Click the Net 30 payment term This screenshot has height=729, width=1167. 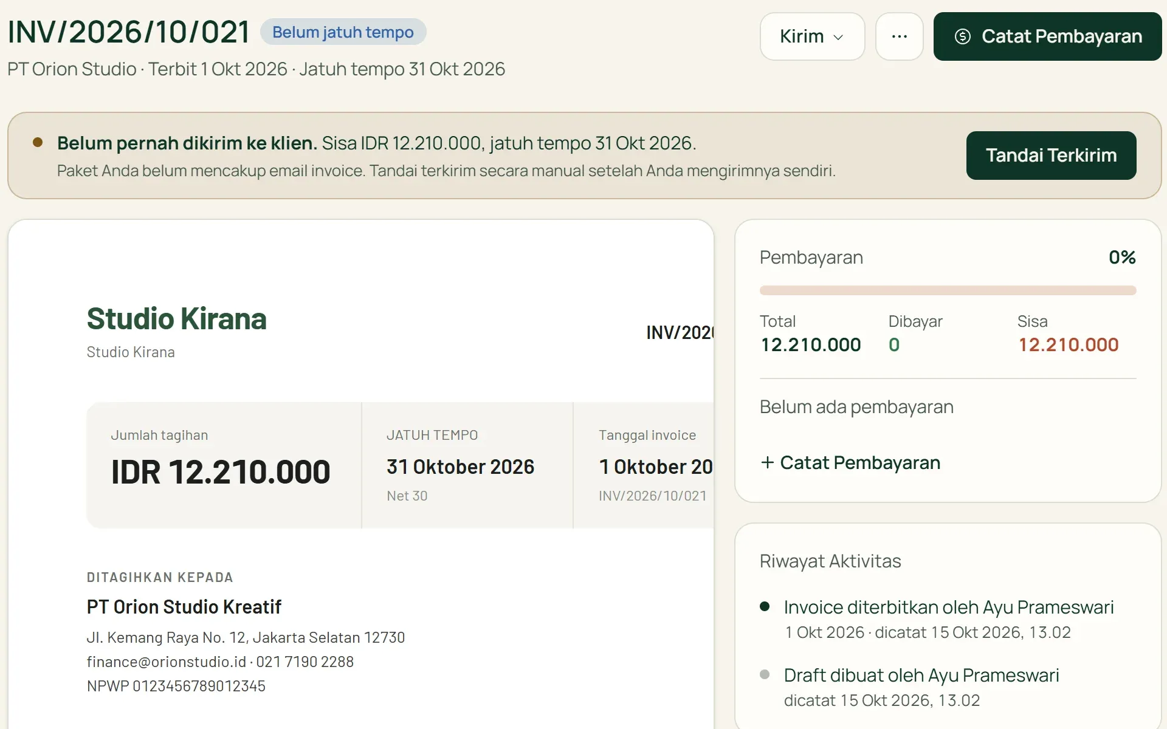407,496
